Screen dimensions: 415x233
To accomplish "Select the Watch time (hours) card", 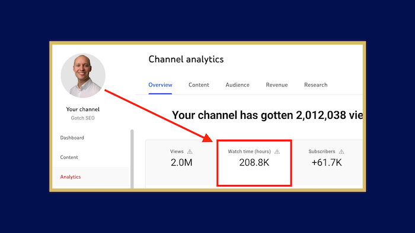I will (x=254, y=163).
